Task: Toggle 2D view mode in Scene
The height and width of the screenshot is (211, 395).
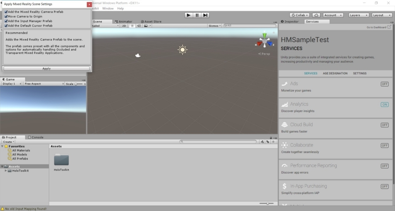Action: point(124,26)
